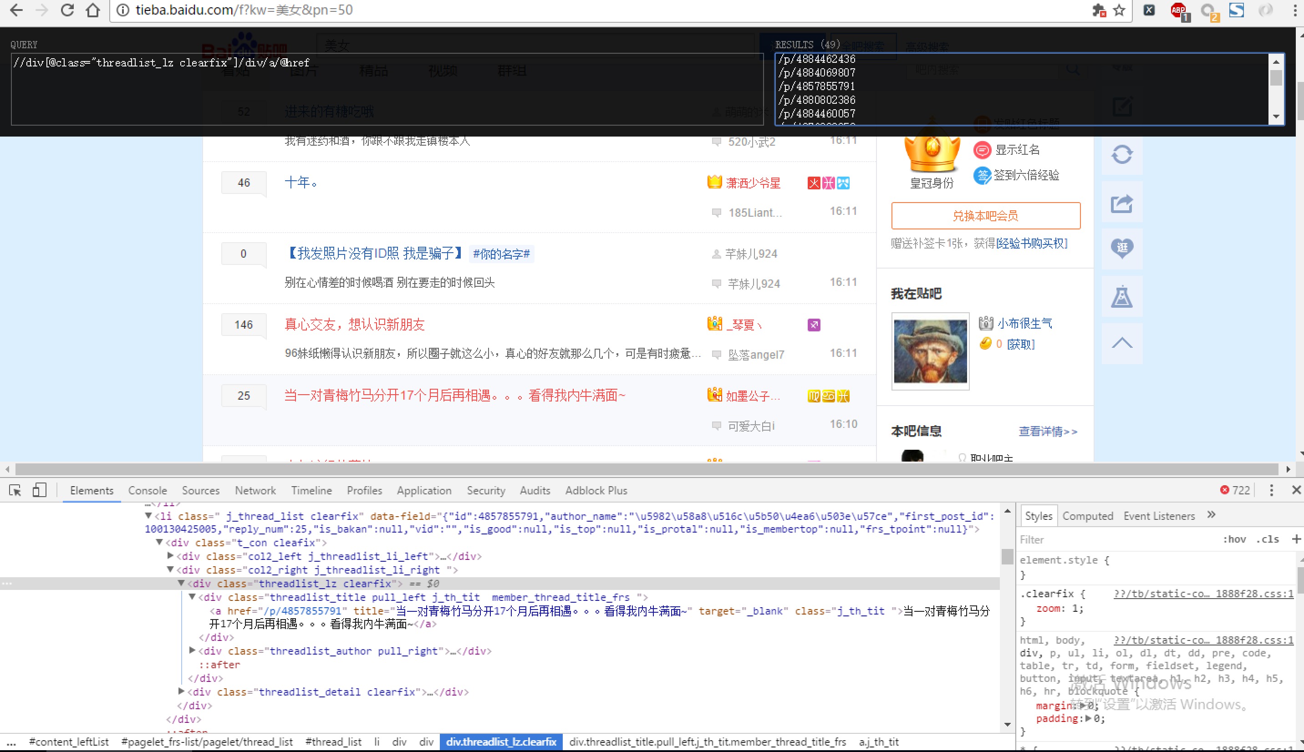Viewport: 1304px width, 752px height.
Task: Open the Network tab in DevTools
Action: (255, 490)
